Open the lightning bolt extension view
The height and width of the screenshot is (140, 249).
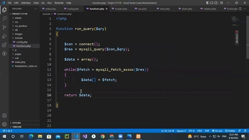(x=4, y=54)
